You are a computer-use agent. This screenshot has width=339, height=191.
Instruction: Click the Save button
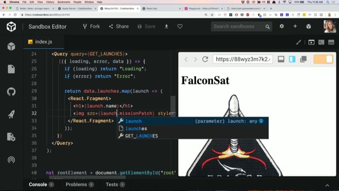coord(146,27)
